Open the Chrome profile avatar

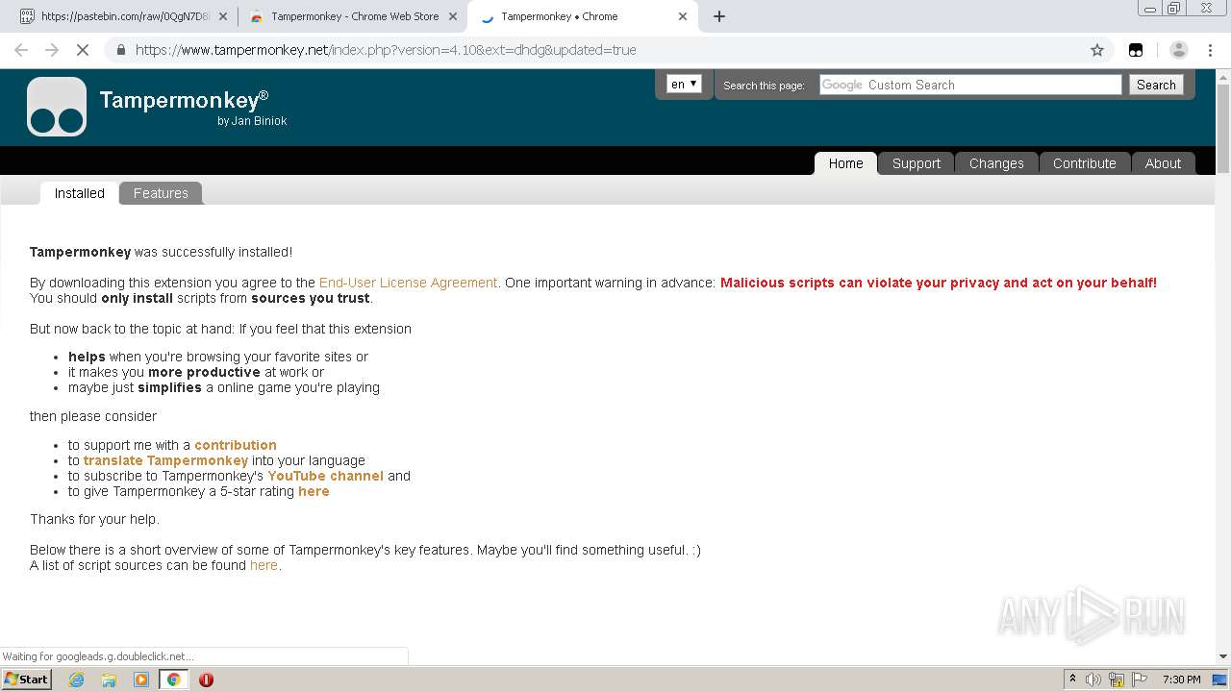click(1179, 50)
